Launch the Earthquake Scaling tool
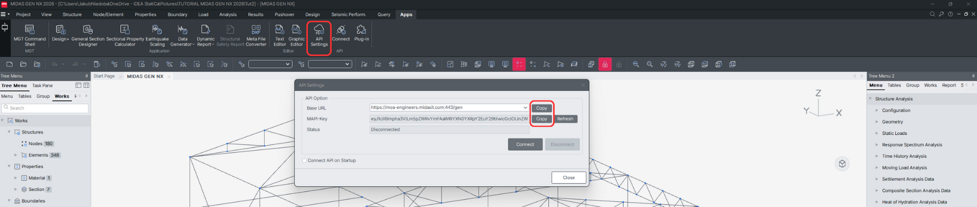 pyautogui.click(x=157, y=35)
